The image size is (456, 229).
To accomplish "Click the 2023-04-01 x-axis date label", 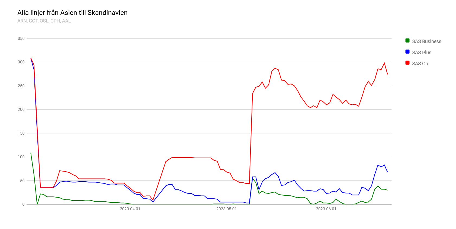I will click(x=130, y=209).
